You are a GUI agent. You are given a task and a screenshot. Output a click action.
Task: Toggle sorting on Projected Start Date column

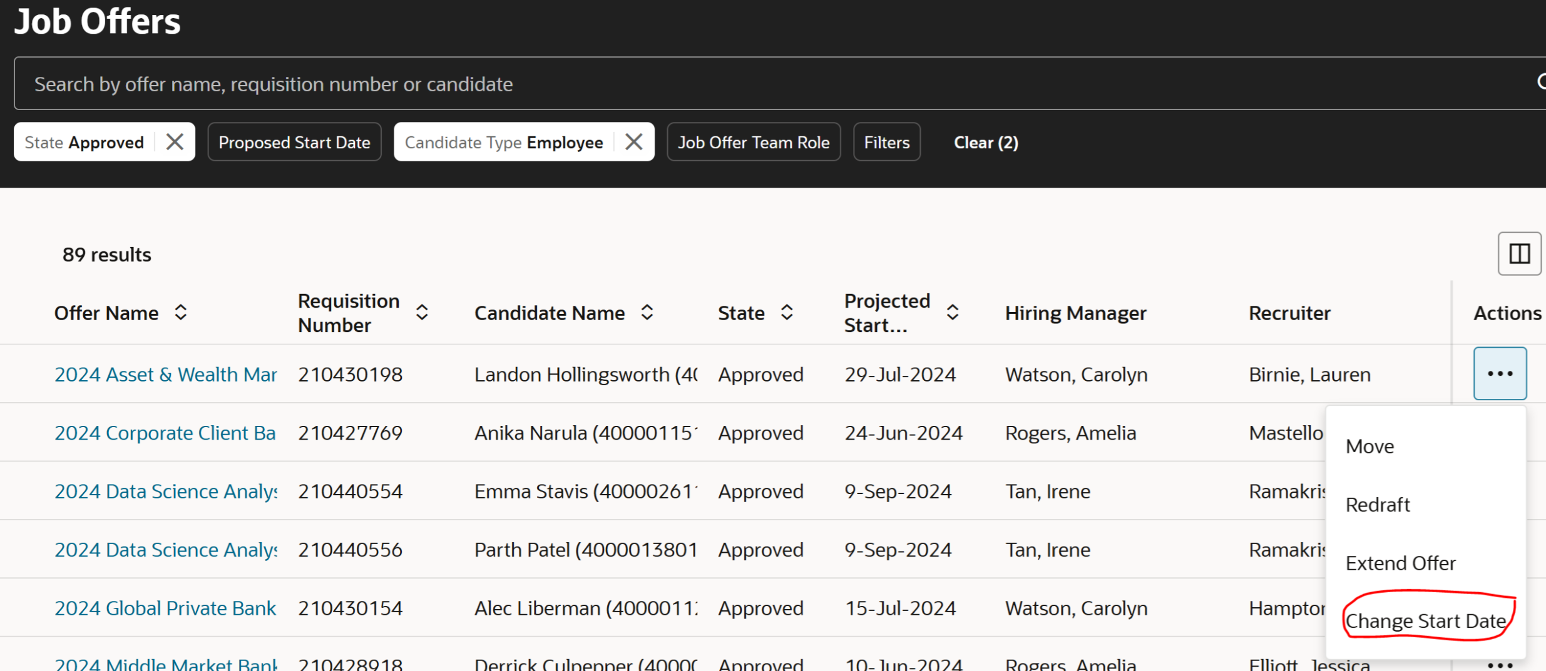click(x=953, y=313)
